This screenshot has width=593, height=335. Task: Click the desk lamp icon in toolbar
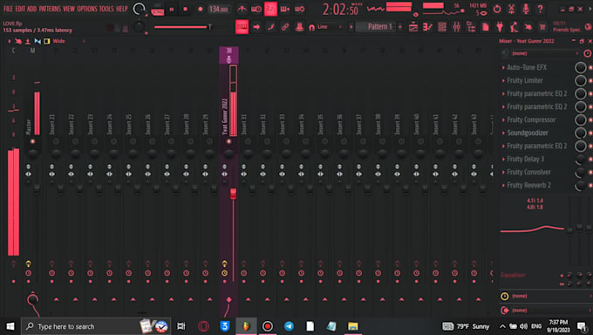click(x=514, y=27)
